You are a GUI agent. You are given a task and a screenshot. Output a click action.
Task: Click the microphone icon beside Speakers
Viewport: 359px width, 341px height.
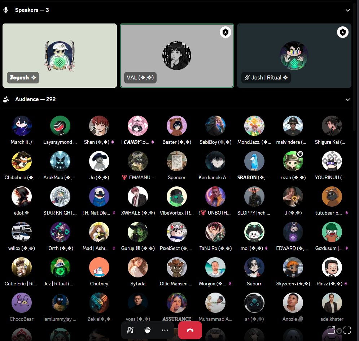click(6, 10)
